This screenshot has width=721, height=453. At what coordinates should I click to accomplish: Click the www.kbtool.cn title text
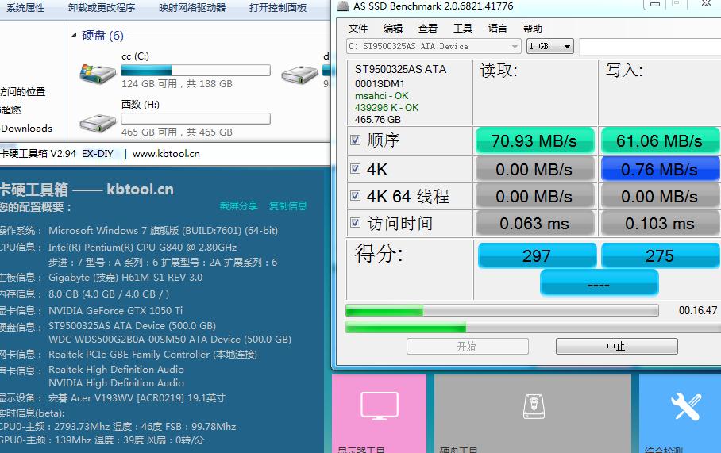tap(166, 154)
